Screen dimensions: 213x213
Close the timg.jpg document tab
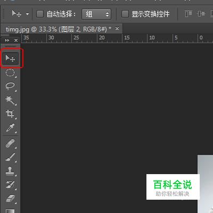pyautogui.click(x=117, y=28)
